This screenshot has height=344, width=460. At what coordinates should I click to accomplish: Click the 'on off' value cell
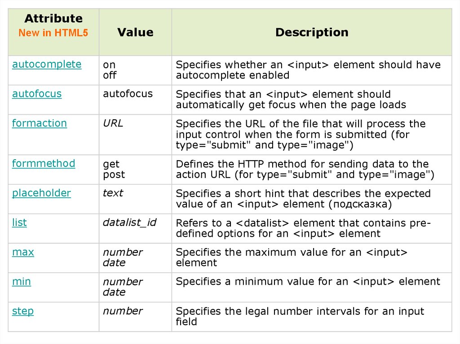[110, 70]
